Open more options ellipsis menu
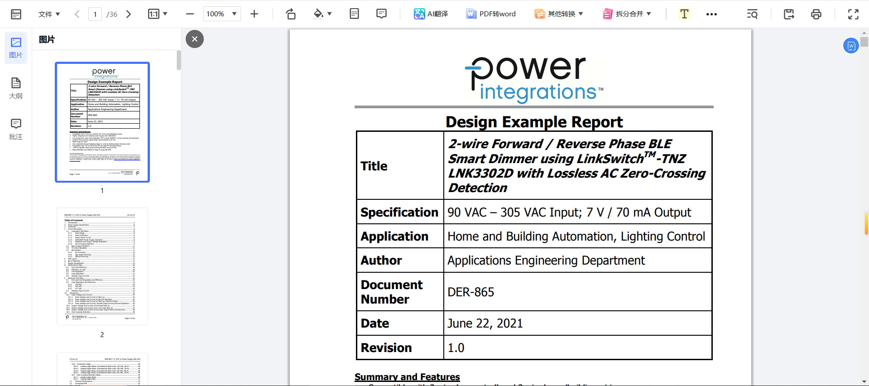This screenshot has height=386, width=869. click(711, 14)
